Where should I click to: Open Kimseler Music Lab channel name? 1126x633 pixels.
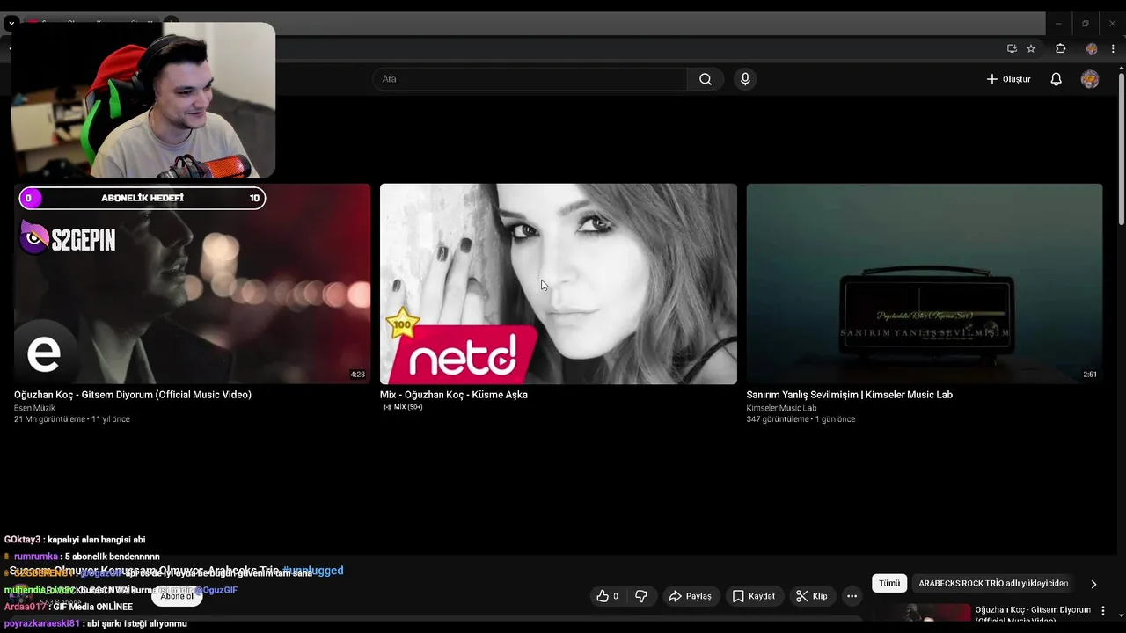click(781, 408)
